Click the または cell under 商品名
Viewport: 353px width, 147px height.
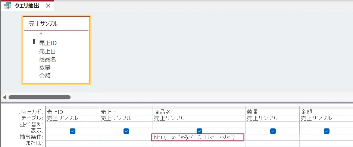pyautogui.click(x=199, y=144)
